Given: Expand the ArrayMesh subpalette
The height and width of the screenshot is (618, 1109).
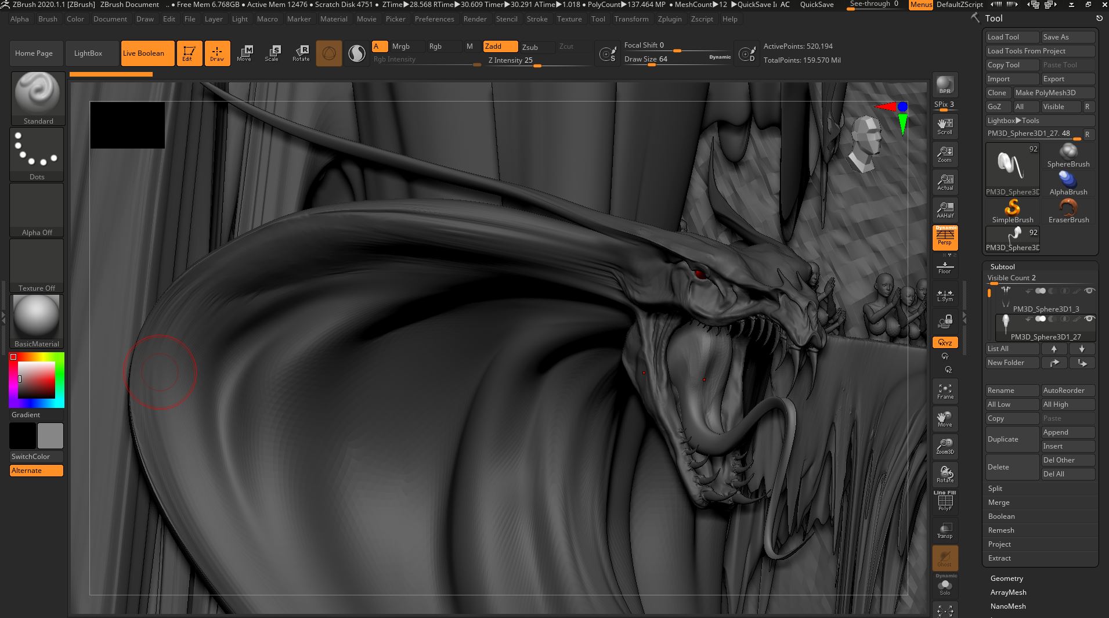Looking at the screenshot, I should tap(1008, 592).
